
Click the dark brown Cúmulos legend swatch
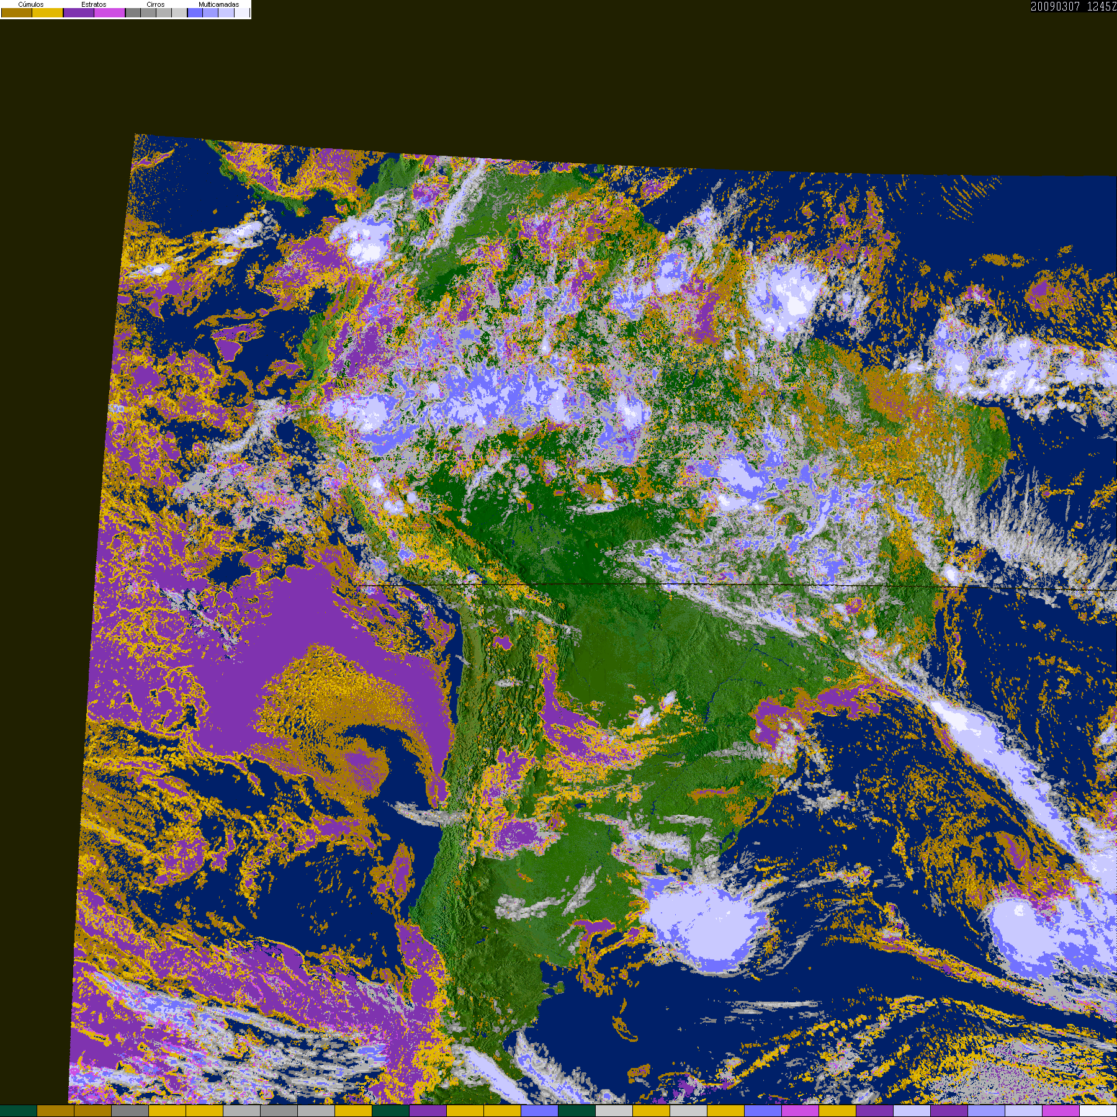pyautogui.click(x=17, y=12)
